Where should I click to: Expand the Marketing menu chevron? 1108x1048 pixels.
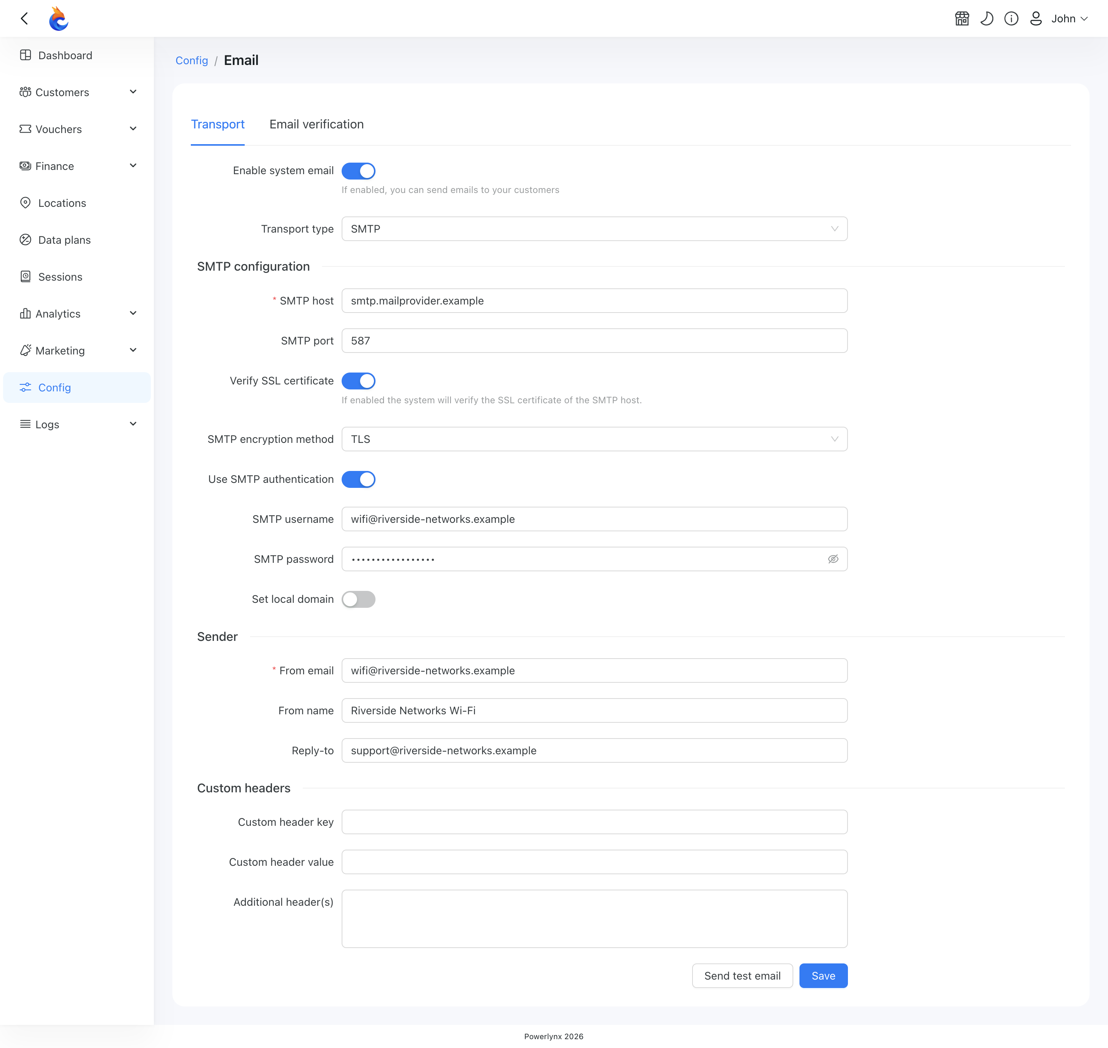(x=133, y=350)
